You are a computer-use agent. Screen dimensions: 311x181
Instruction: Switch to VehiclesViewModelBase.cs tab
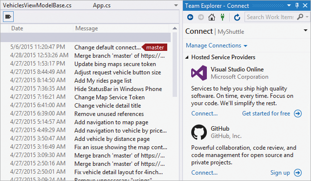click(x=37, y=5)
